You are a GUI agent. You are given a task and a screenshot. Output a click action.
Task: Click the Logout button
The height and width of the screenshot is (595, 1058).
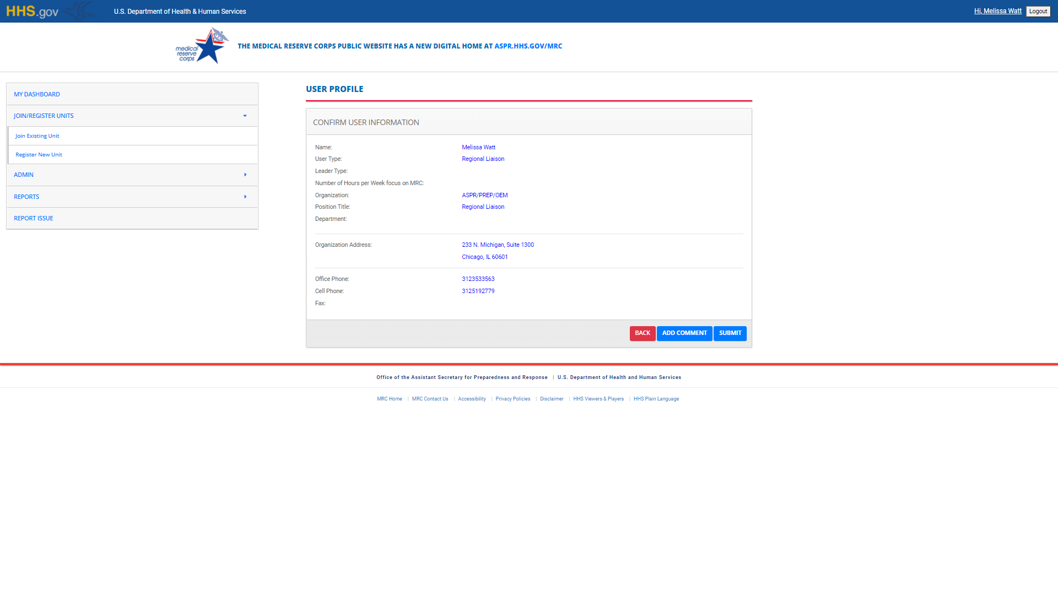click(x=1038, y=12)
